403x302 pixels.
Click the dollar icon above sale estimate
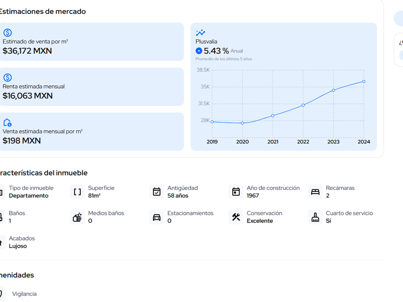pyautogui.click(x=8, y=33)
